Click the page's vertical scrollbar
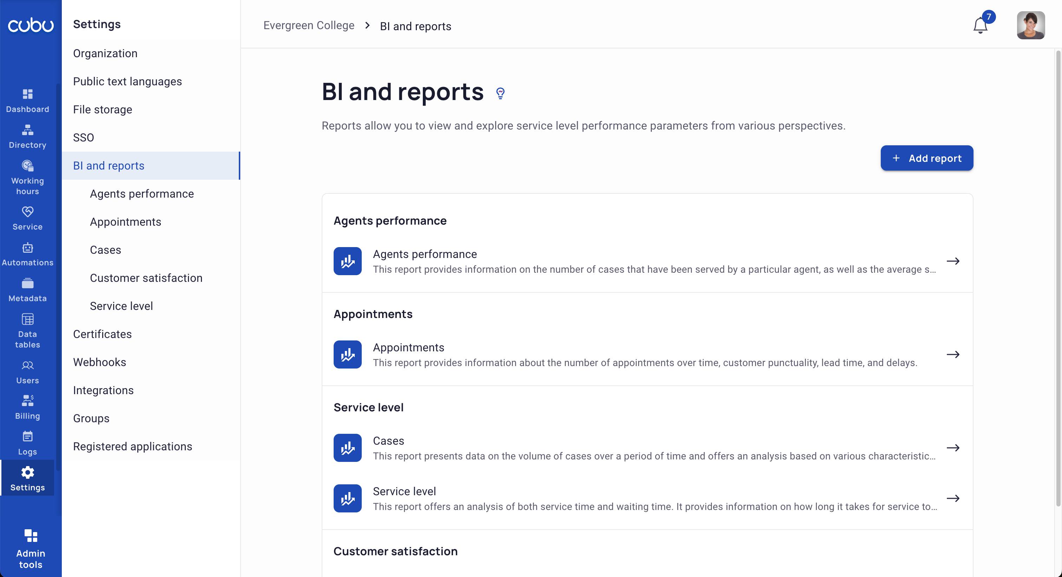Image resolution: width=1062 pixels, height=577 pixels. (x=1058, y=278)
